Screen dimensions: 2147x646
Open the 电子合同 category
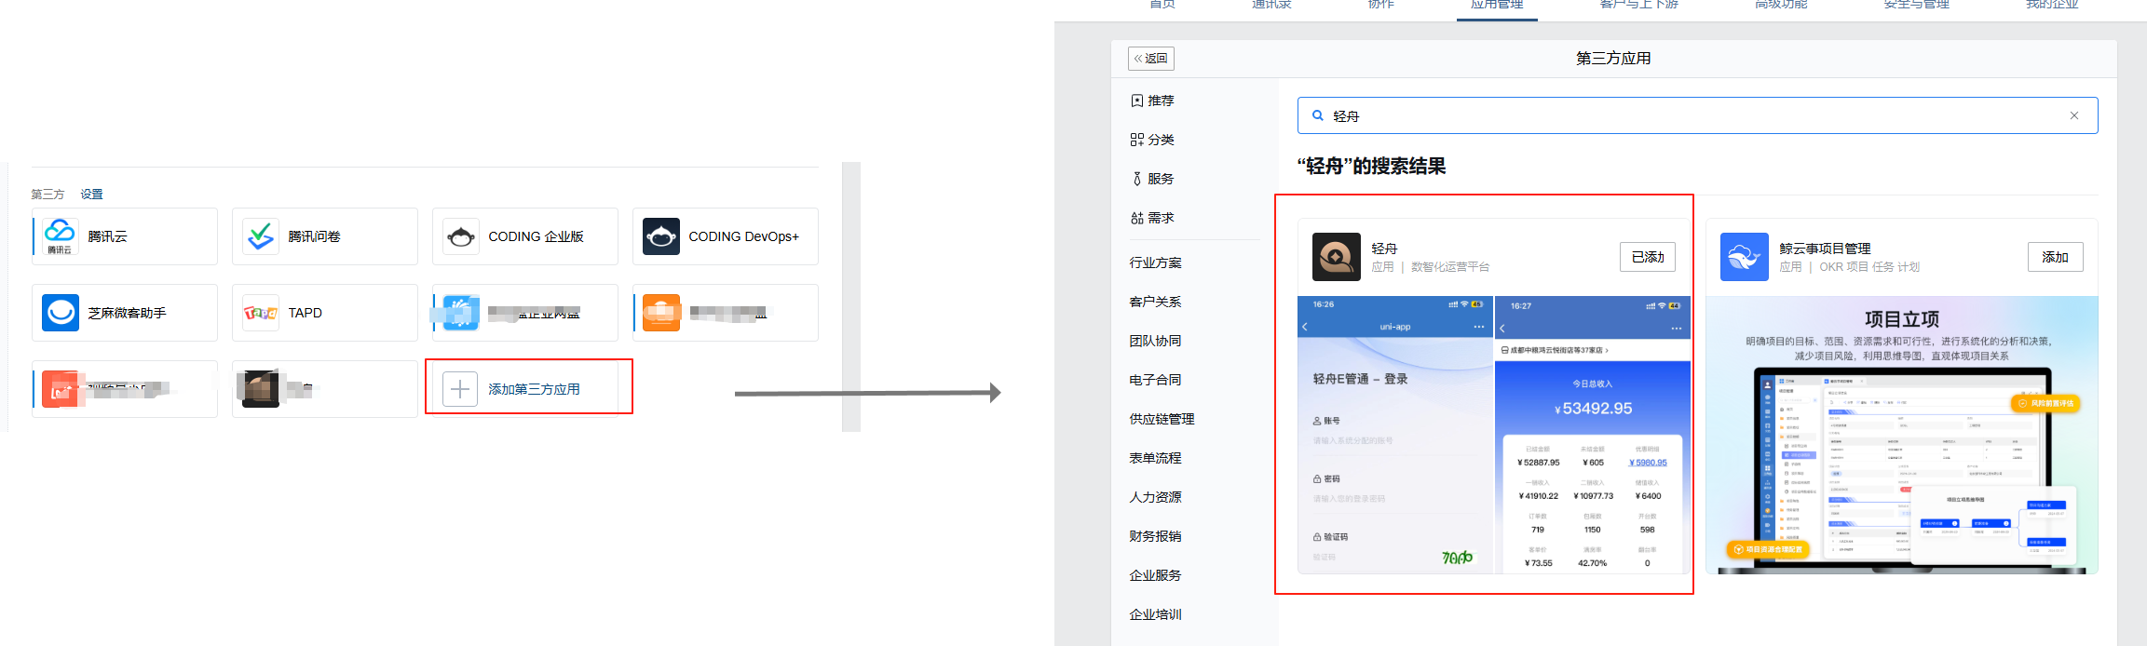click(x=1156, y=380)
